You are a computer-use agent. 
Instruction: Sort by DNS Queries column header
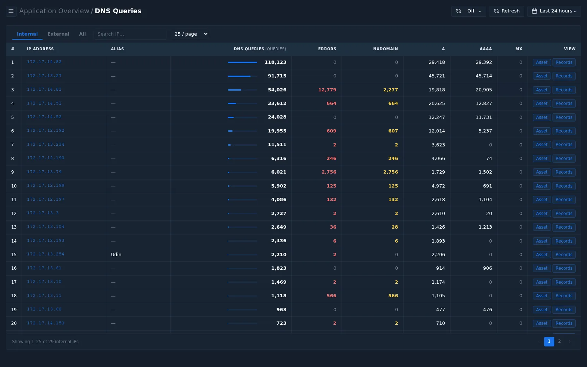(260, 49)
